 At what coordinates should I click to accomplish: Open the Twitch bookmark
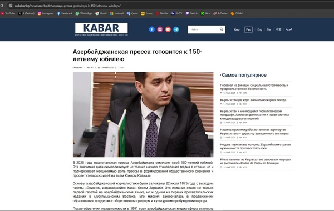[x=191, y=13]
